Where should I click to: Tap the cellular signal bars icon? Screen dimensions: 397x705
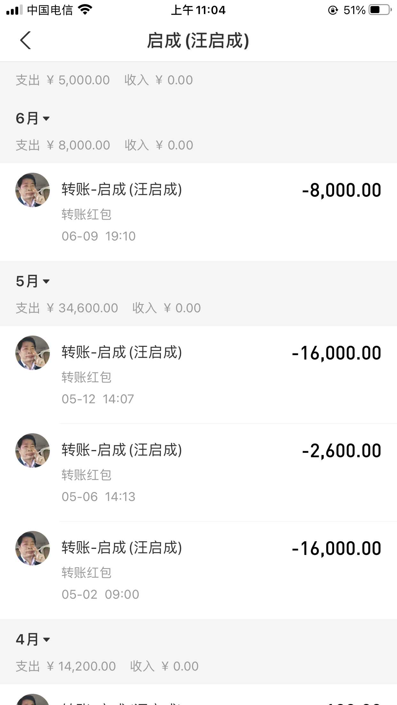[14, 10]
